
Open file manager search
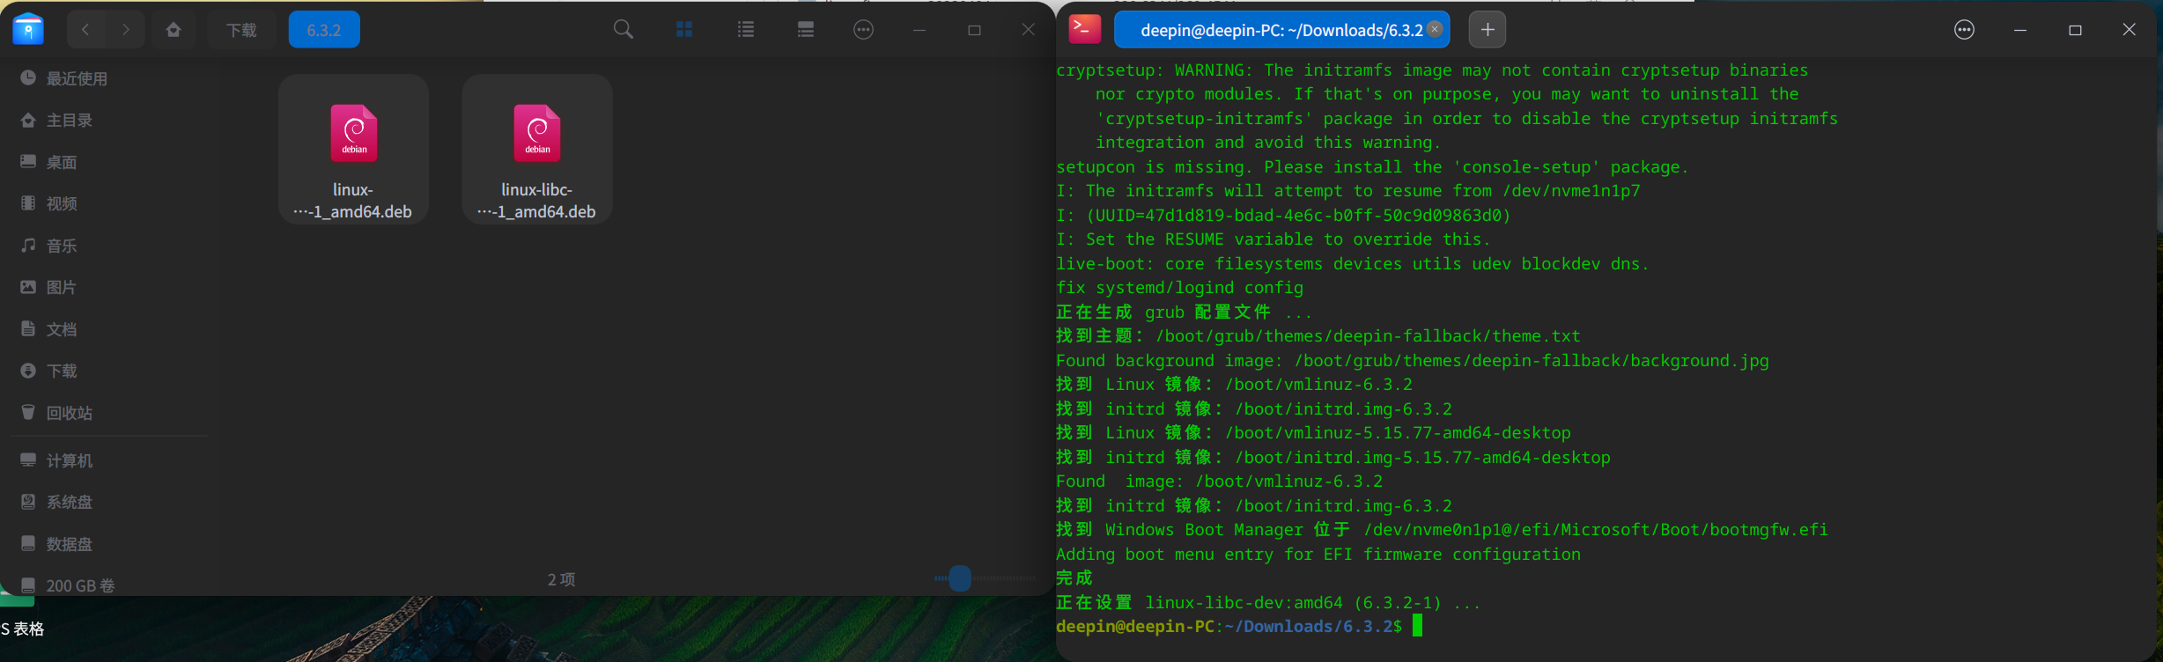[x=624, y=30]
